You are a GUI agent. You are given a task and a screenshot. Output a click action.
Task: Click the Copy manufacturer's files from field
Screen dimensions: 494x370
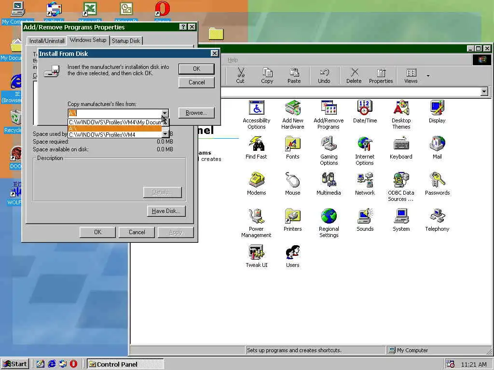click(115, 113)
